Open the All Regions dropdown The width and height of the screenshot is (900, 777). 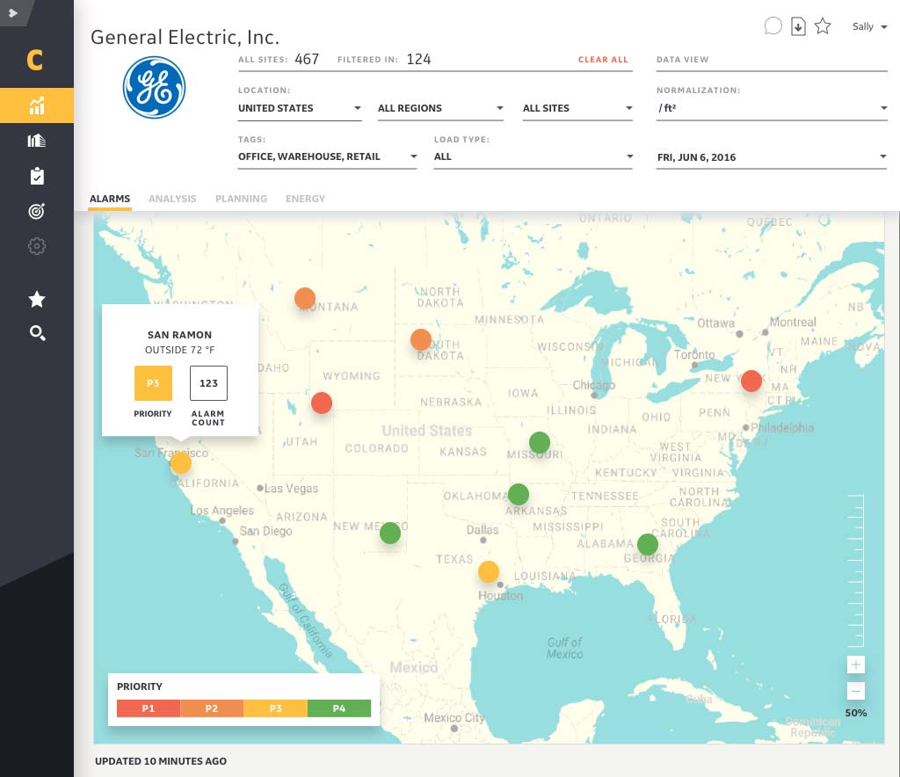[440, 108]
